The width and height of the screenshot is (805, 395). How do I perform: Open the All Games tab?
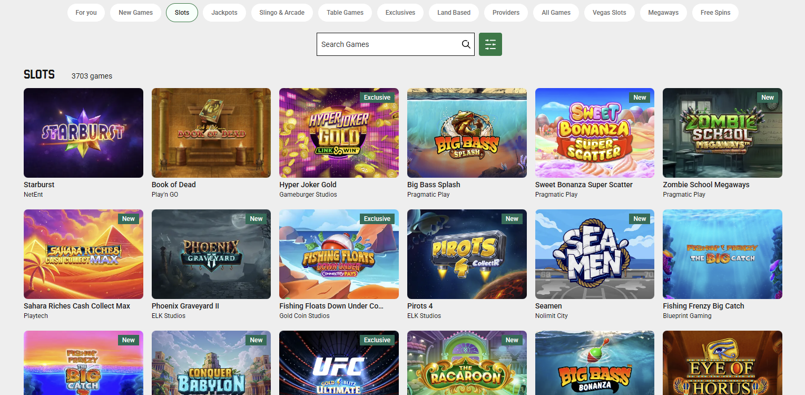point(556,13)
